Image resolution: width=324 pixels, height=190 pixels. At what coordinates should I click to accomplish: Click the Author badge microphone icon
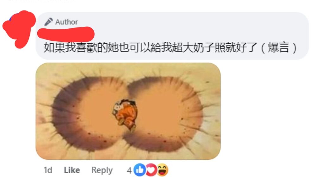[48, 22]
